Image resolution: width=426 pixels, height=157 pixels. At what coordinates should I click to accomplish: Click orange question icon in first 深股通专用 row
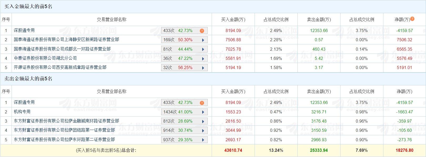[x=202, y=31]
